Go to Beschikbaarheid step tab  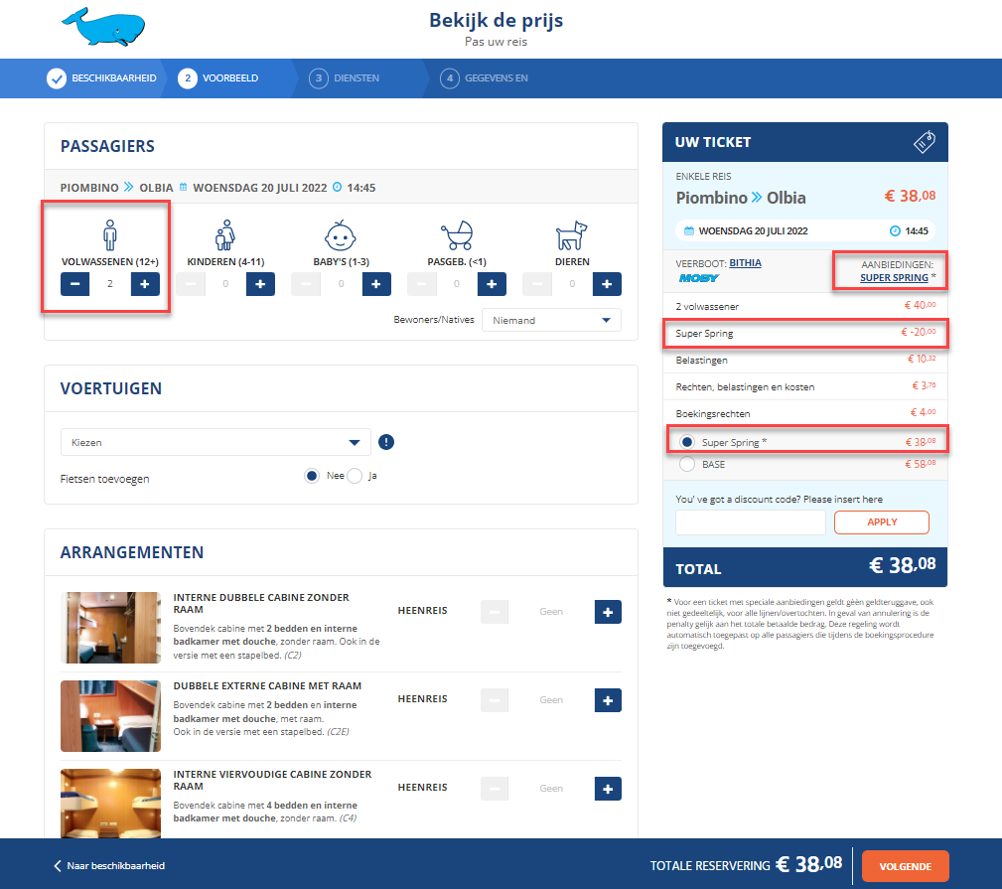[x=101, y=78]
